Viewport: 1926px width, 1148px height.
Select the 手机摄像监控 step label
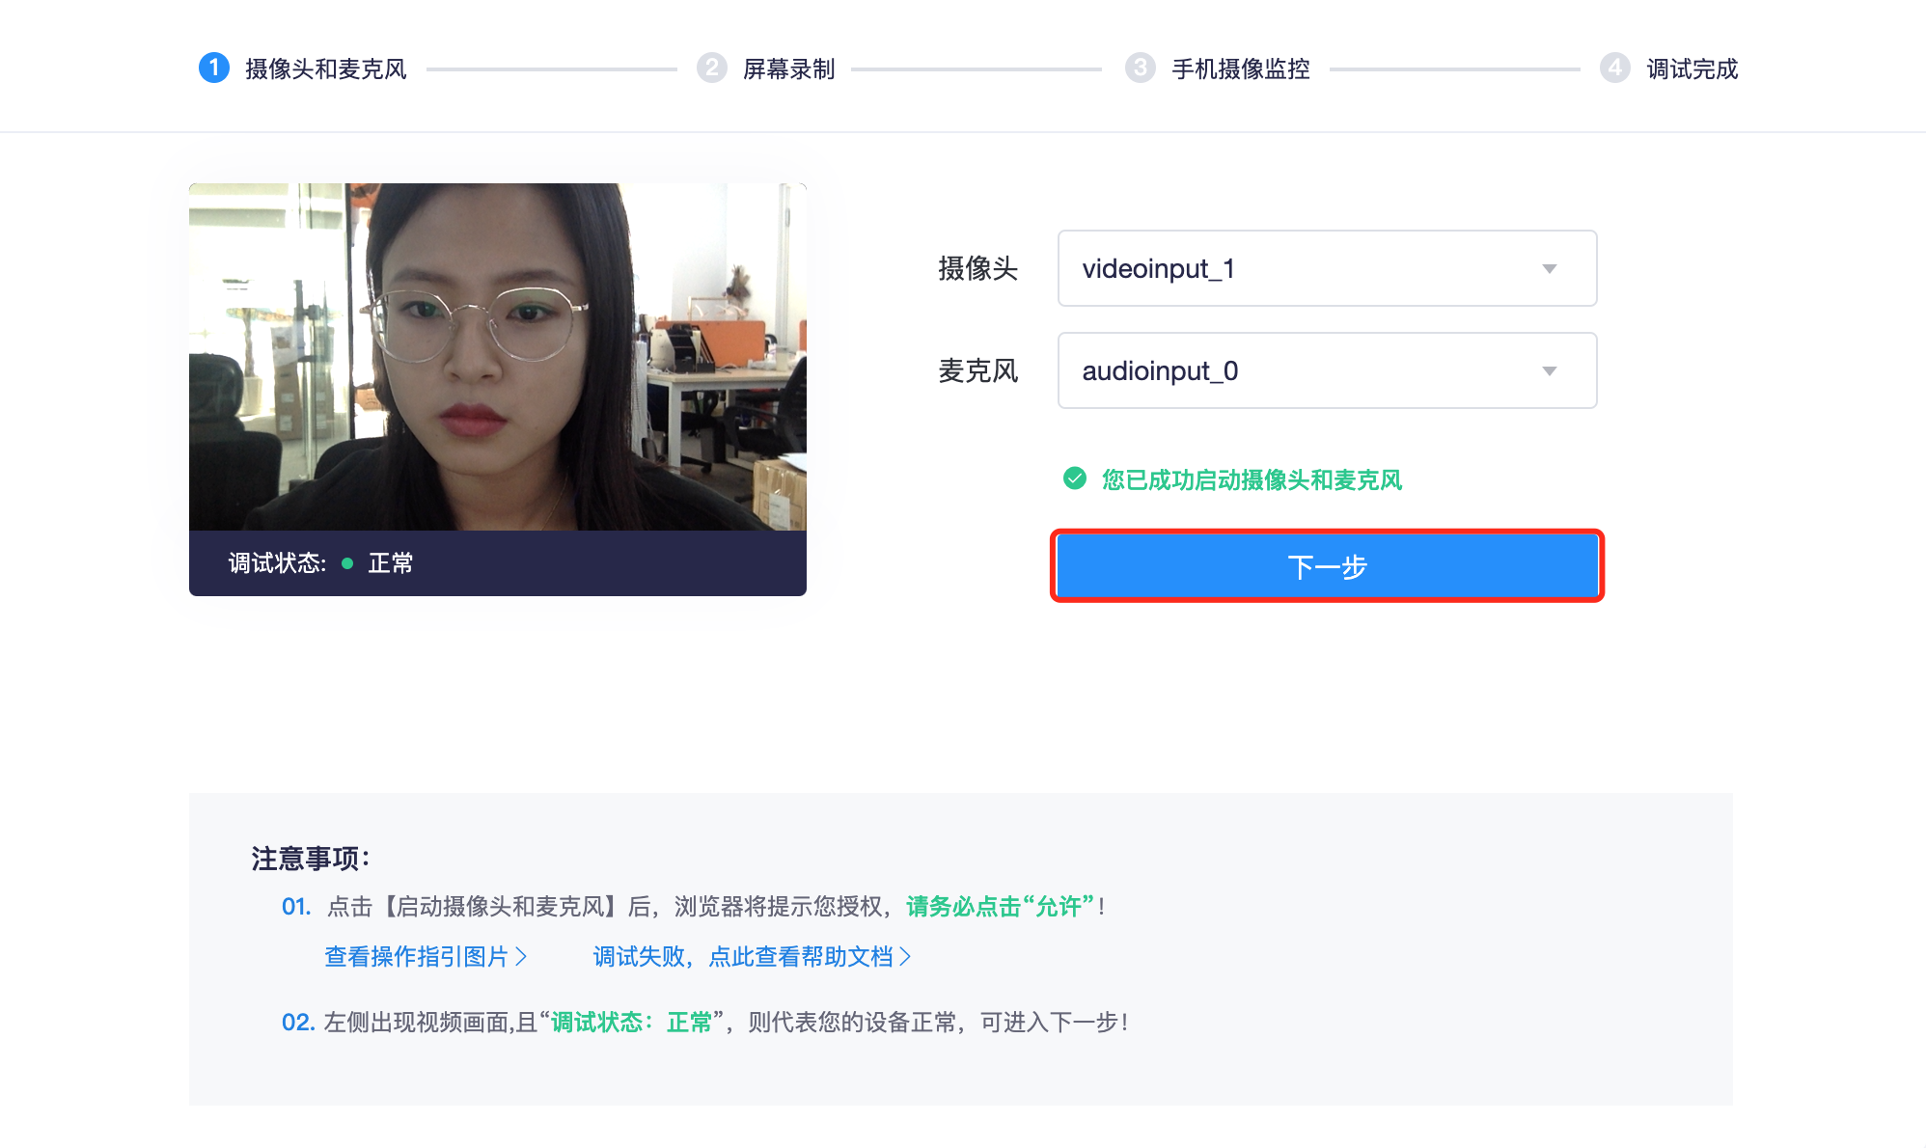(1241, 68)
